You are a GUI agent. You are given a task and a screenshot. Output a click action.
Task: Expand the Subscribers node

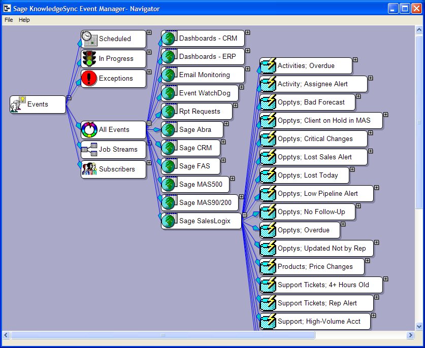(x=149, y=162)
